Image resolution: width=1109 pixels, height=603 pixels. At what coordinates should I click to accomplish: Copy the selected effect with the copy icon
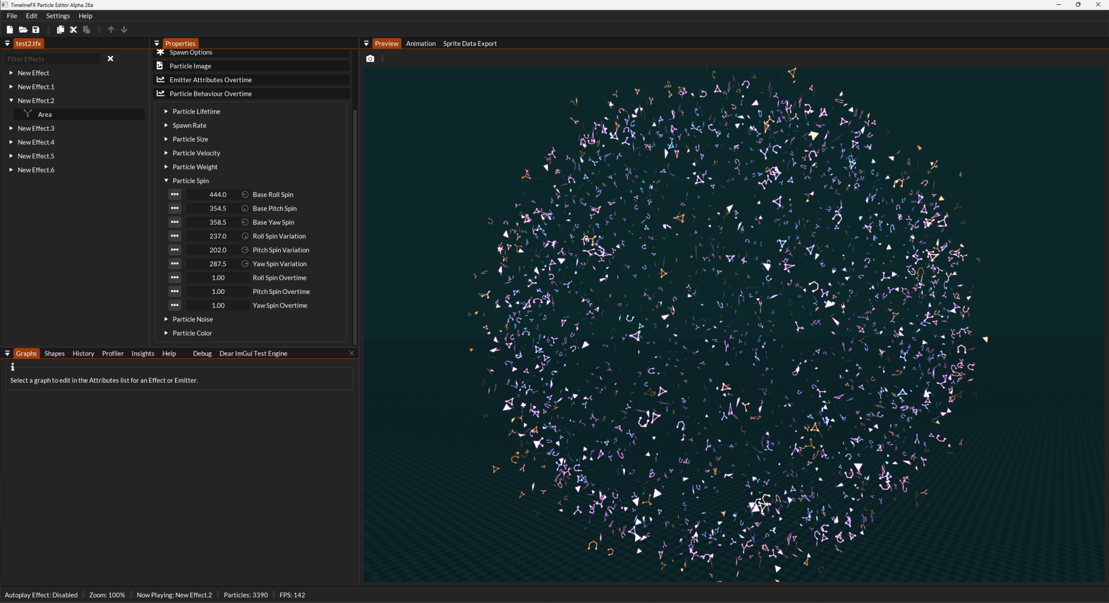(x=60, y=30)
